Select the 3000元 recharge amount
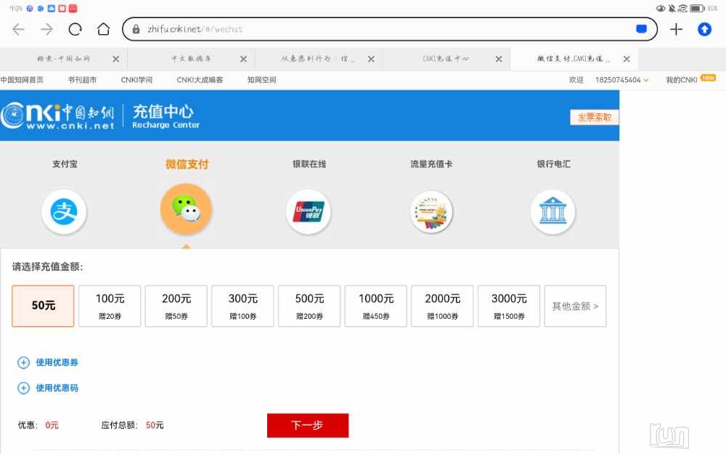This screenshot has height=454, width=726. [509, 307]
